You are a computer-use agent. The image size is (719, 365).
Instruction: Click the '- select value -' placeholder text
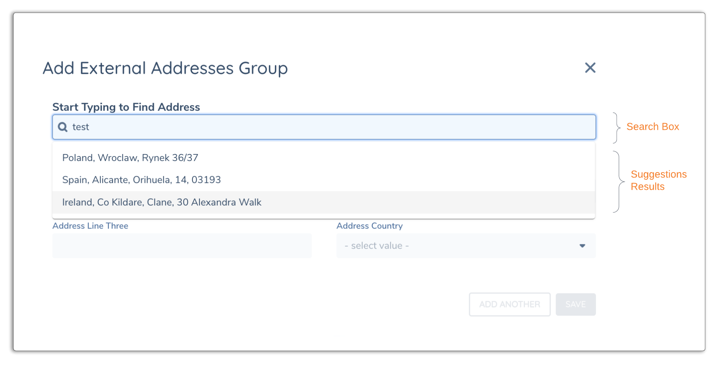(377, 246)
